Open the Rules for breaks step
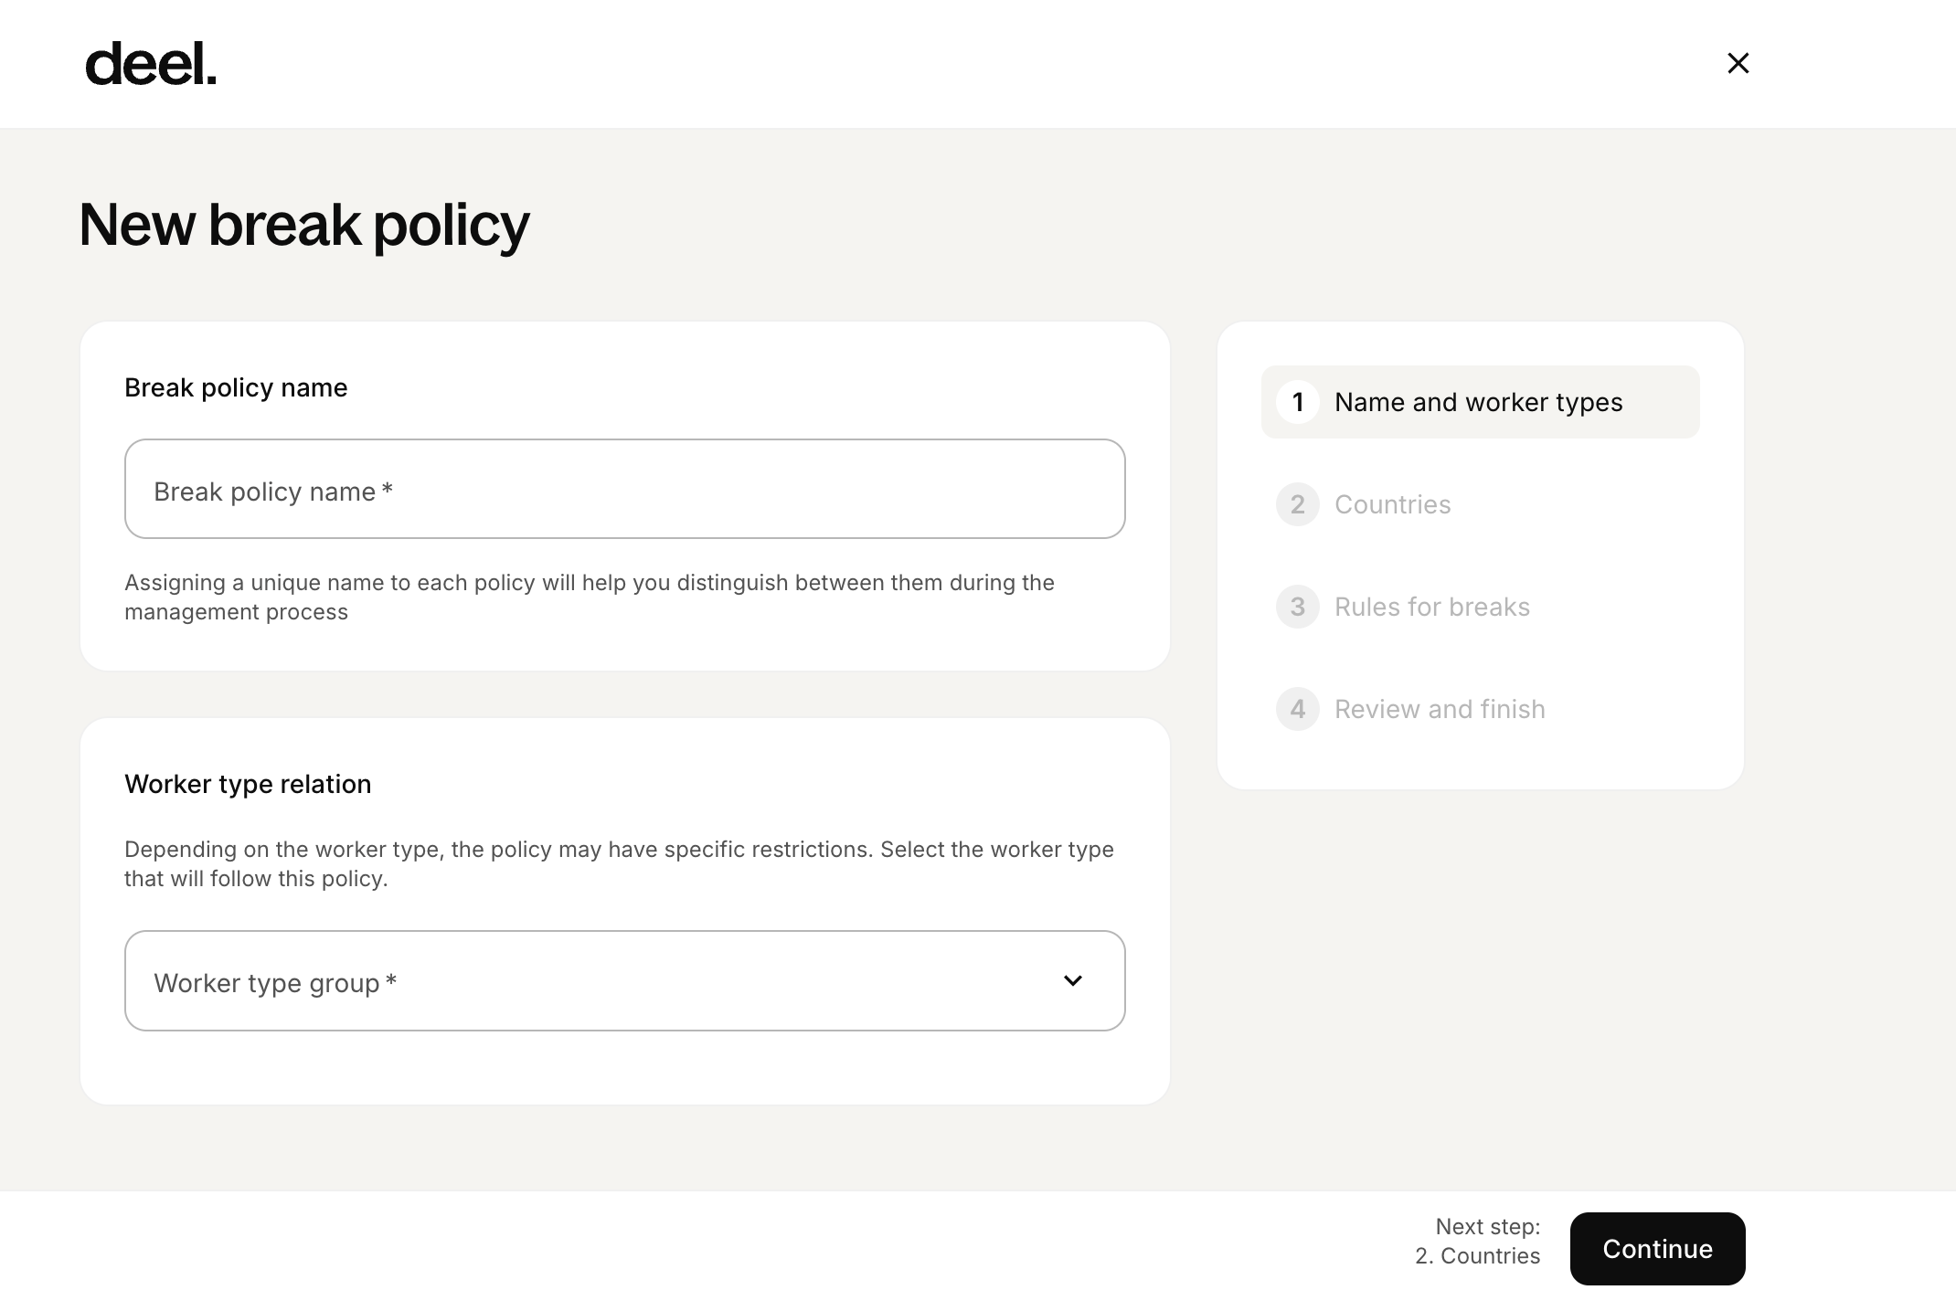 tap(1431, 607)
